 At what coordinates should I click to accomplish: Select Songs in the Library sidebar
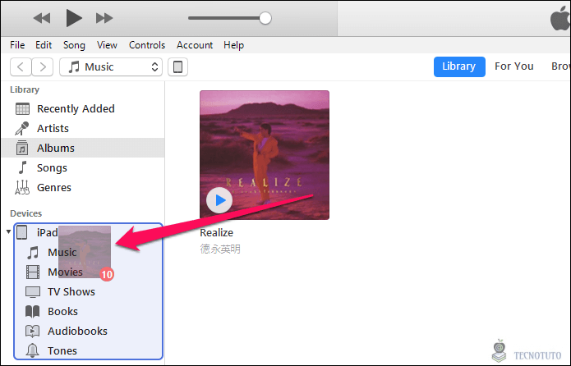83,167
